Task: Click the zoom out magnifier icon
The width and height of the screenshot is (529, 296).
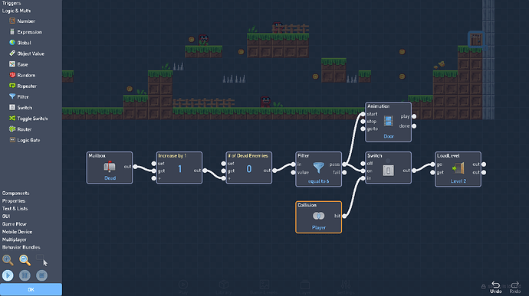Action: [x=25, y=260]
